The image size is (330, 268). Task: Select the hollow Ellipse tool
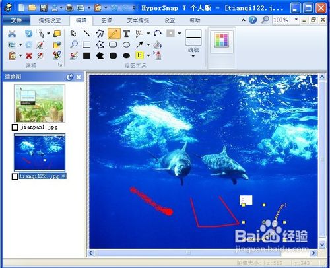pos(126,45)
